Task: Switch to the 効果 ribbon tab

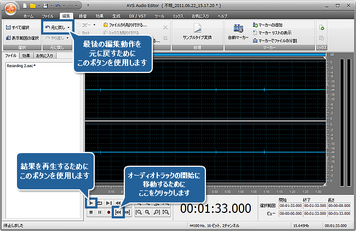Action: (100, 16)
